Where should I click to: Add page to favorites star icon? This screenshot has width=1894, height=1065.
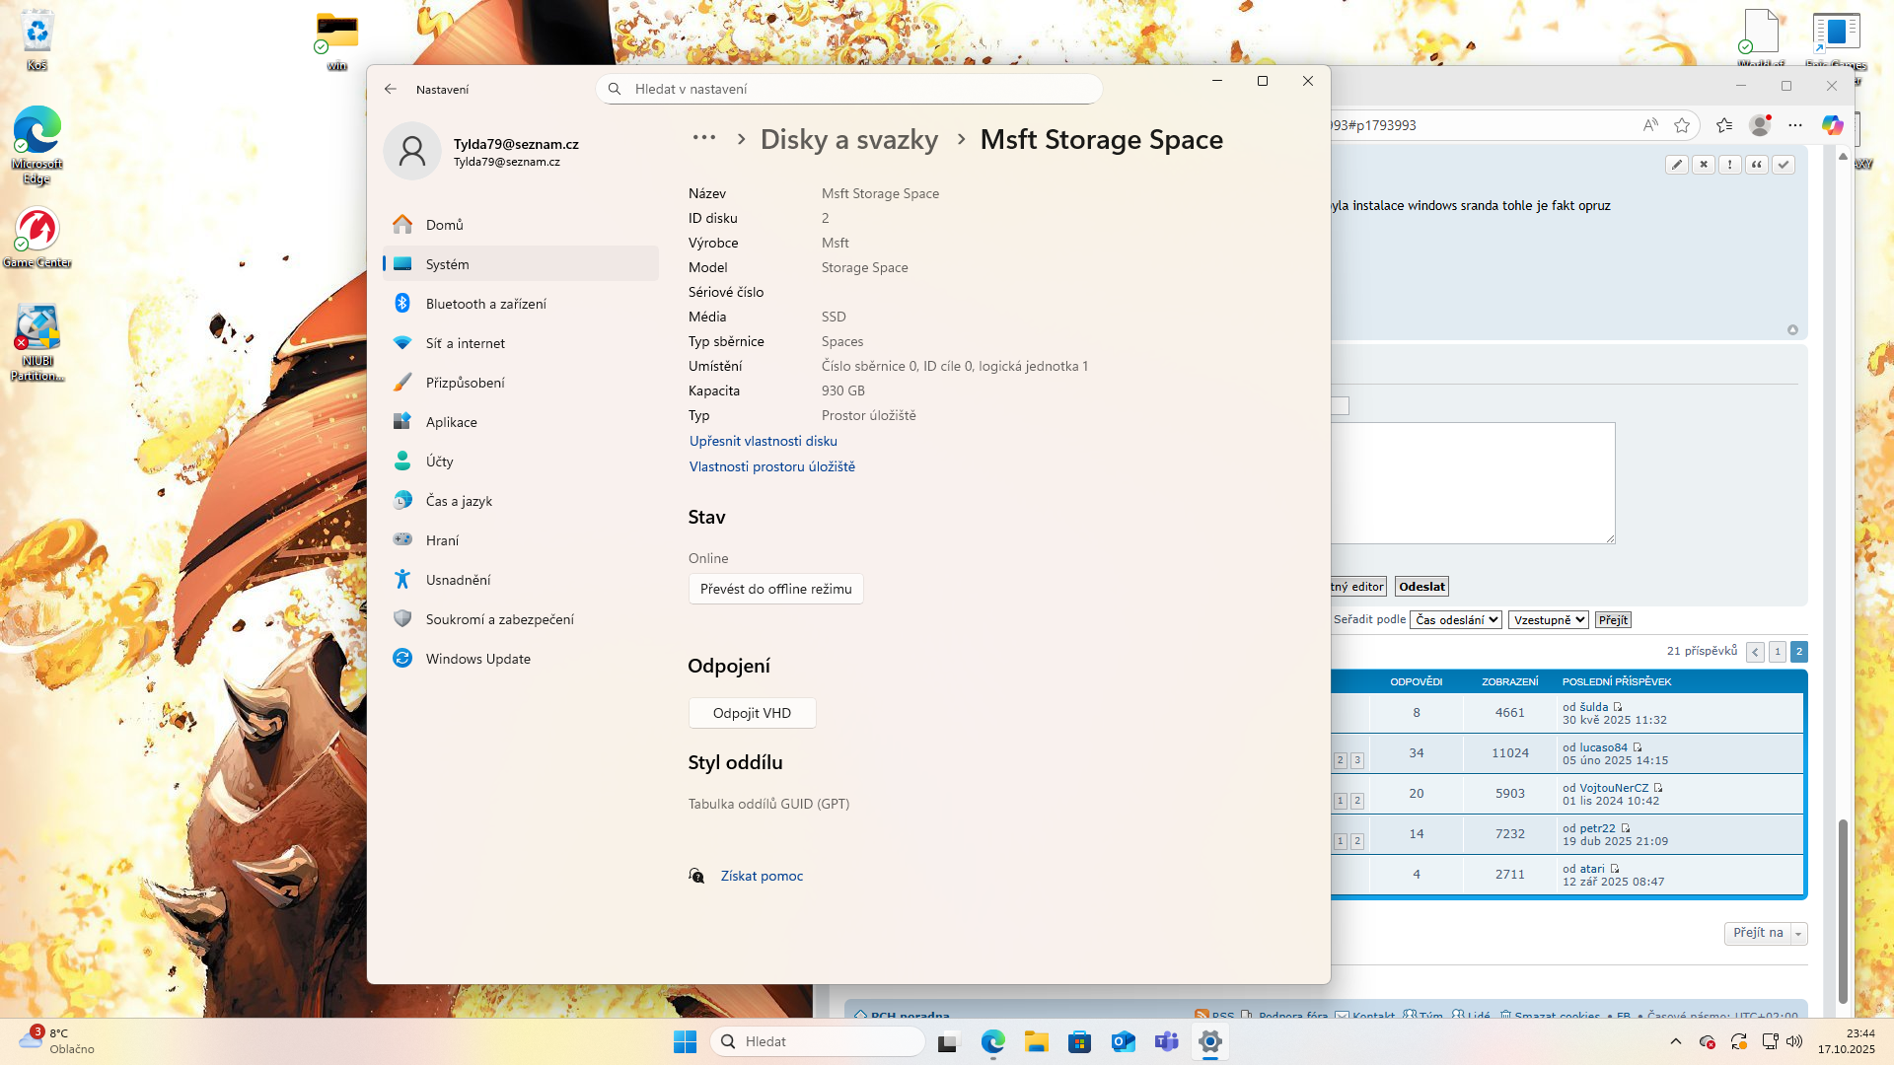tap(1682, 125)
